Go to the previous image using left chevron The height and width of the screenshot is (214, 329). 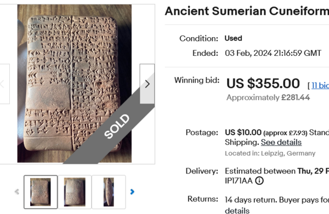pos(4,84)
